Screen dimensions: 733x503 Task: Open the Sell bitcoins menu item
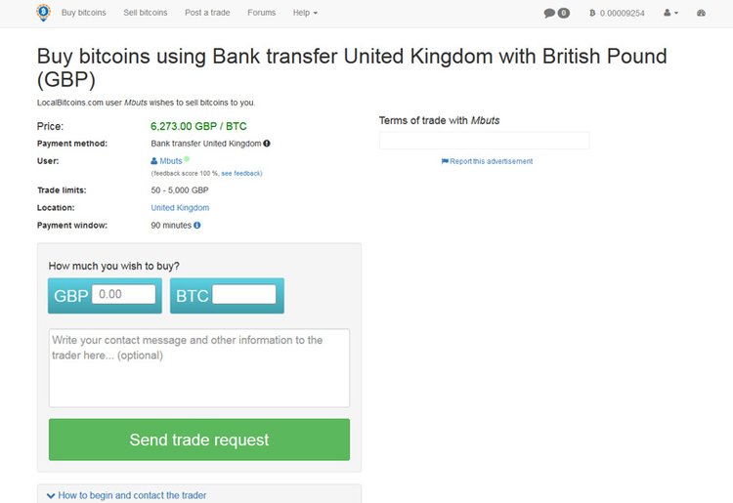[146, 13]
